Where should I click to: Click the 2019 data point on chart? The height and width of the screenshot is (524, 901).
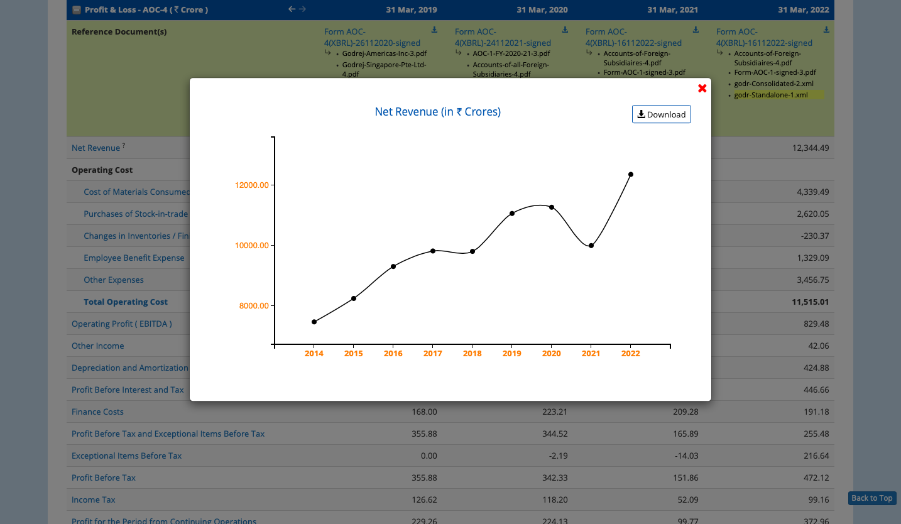(512, 214)
